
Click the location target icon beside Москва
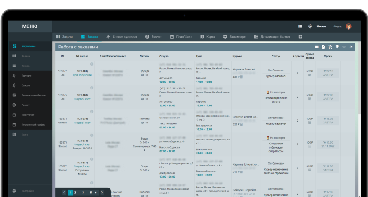[310, 26]
